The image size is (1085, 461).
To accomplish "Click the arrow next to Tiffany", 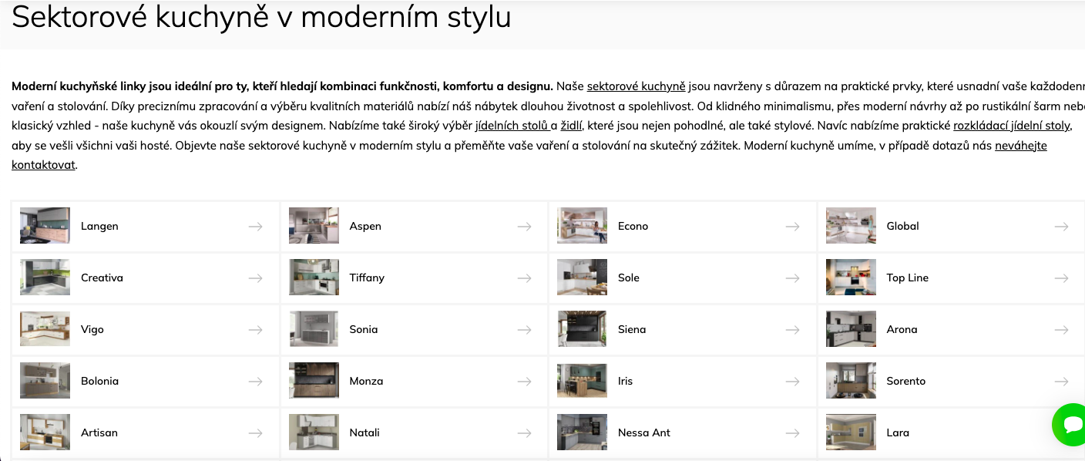I will pyautogui.click(x=524, y=278).
